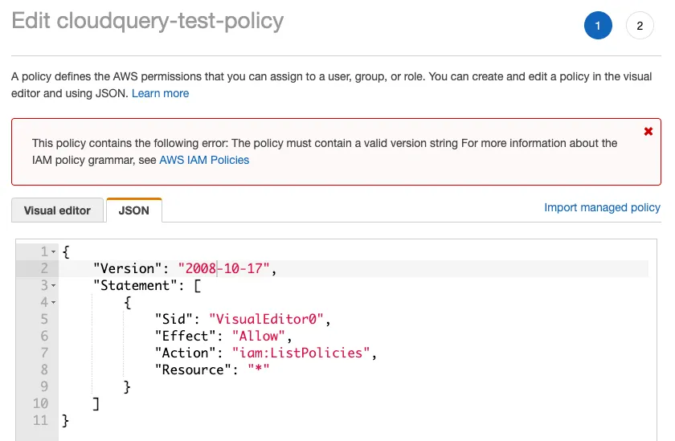
Task: Click the Edit cloudquery-test-policy heading
Action: click(x=148, y=21)
